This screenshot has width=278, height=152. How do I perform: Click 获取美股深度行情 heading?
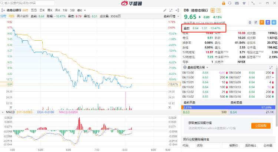click(200, 123)
